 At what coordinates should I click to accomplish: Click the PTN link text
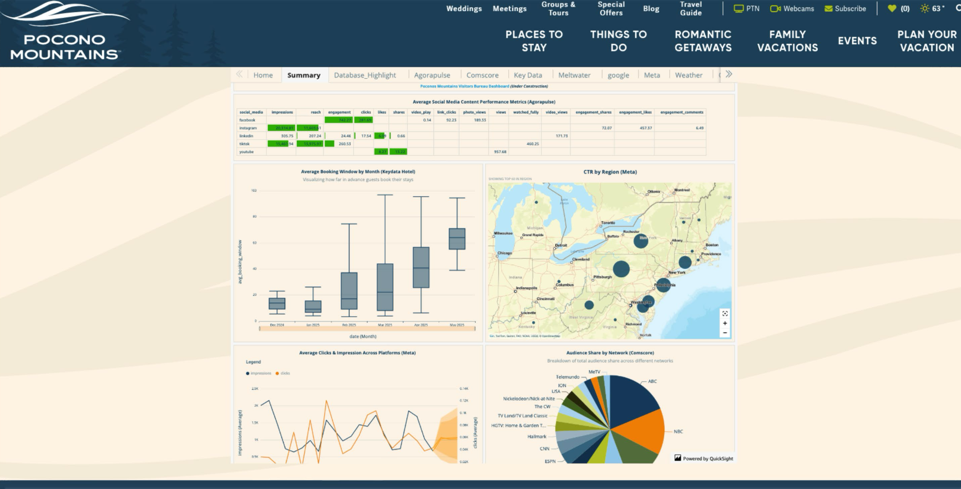point(753,9)
